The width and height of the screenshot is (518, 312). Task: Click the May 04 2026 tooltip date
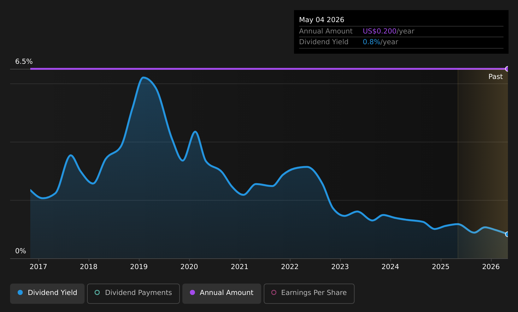point(321,20)
